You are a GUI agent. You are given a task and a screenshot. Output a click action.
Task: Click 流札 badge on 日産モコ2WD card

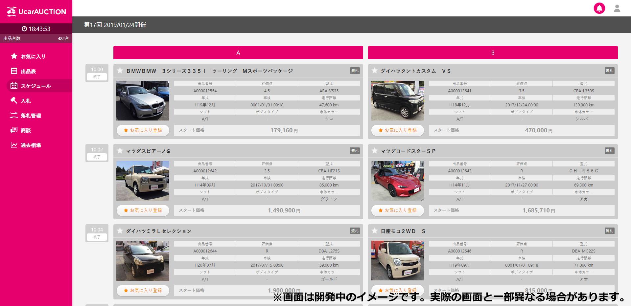pyautogui.click(x=609, y=231)
